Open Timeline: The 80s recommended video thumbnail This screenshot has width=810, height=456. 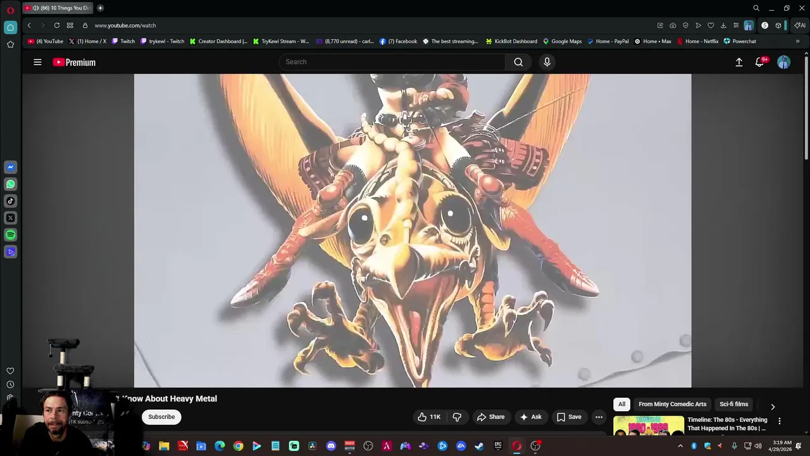tap(649, 426)
